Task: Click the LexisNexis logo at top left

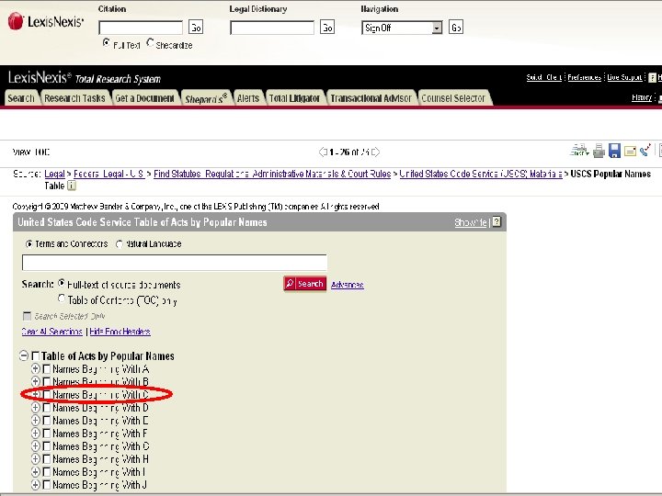Action: 46,21
